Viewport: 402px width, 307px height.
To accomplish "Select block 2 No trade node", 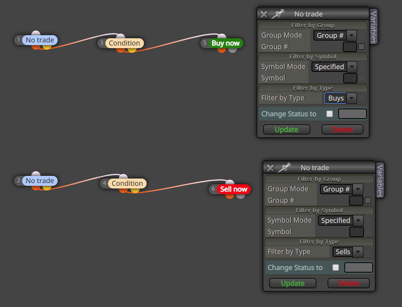I will [x=40, y=181].
